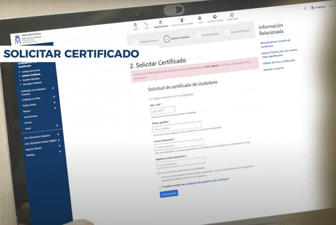This screenshot has height=225, width=336.
Task: Enable 'Incluir mi correo electrónico en el certificado'
Action: [160, 173]
